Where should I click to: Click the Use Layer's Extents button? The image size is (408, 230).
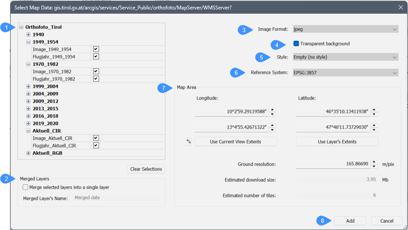(337, 142)
